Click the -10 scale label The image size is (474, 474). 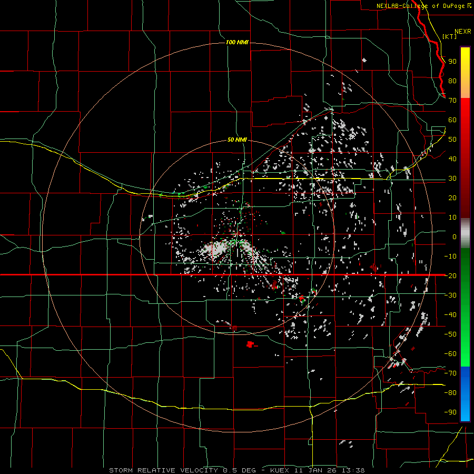pos(450,256)
